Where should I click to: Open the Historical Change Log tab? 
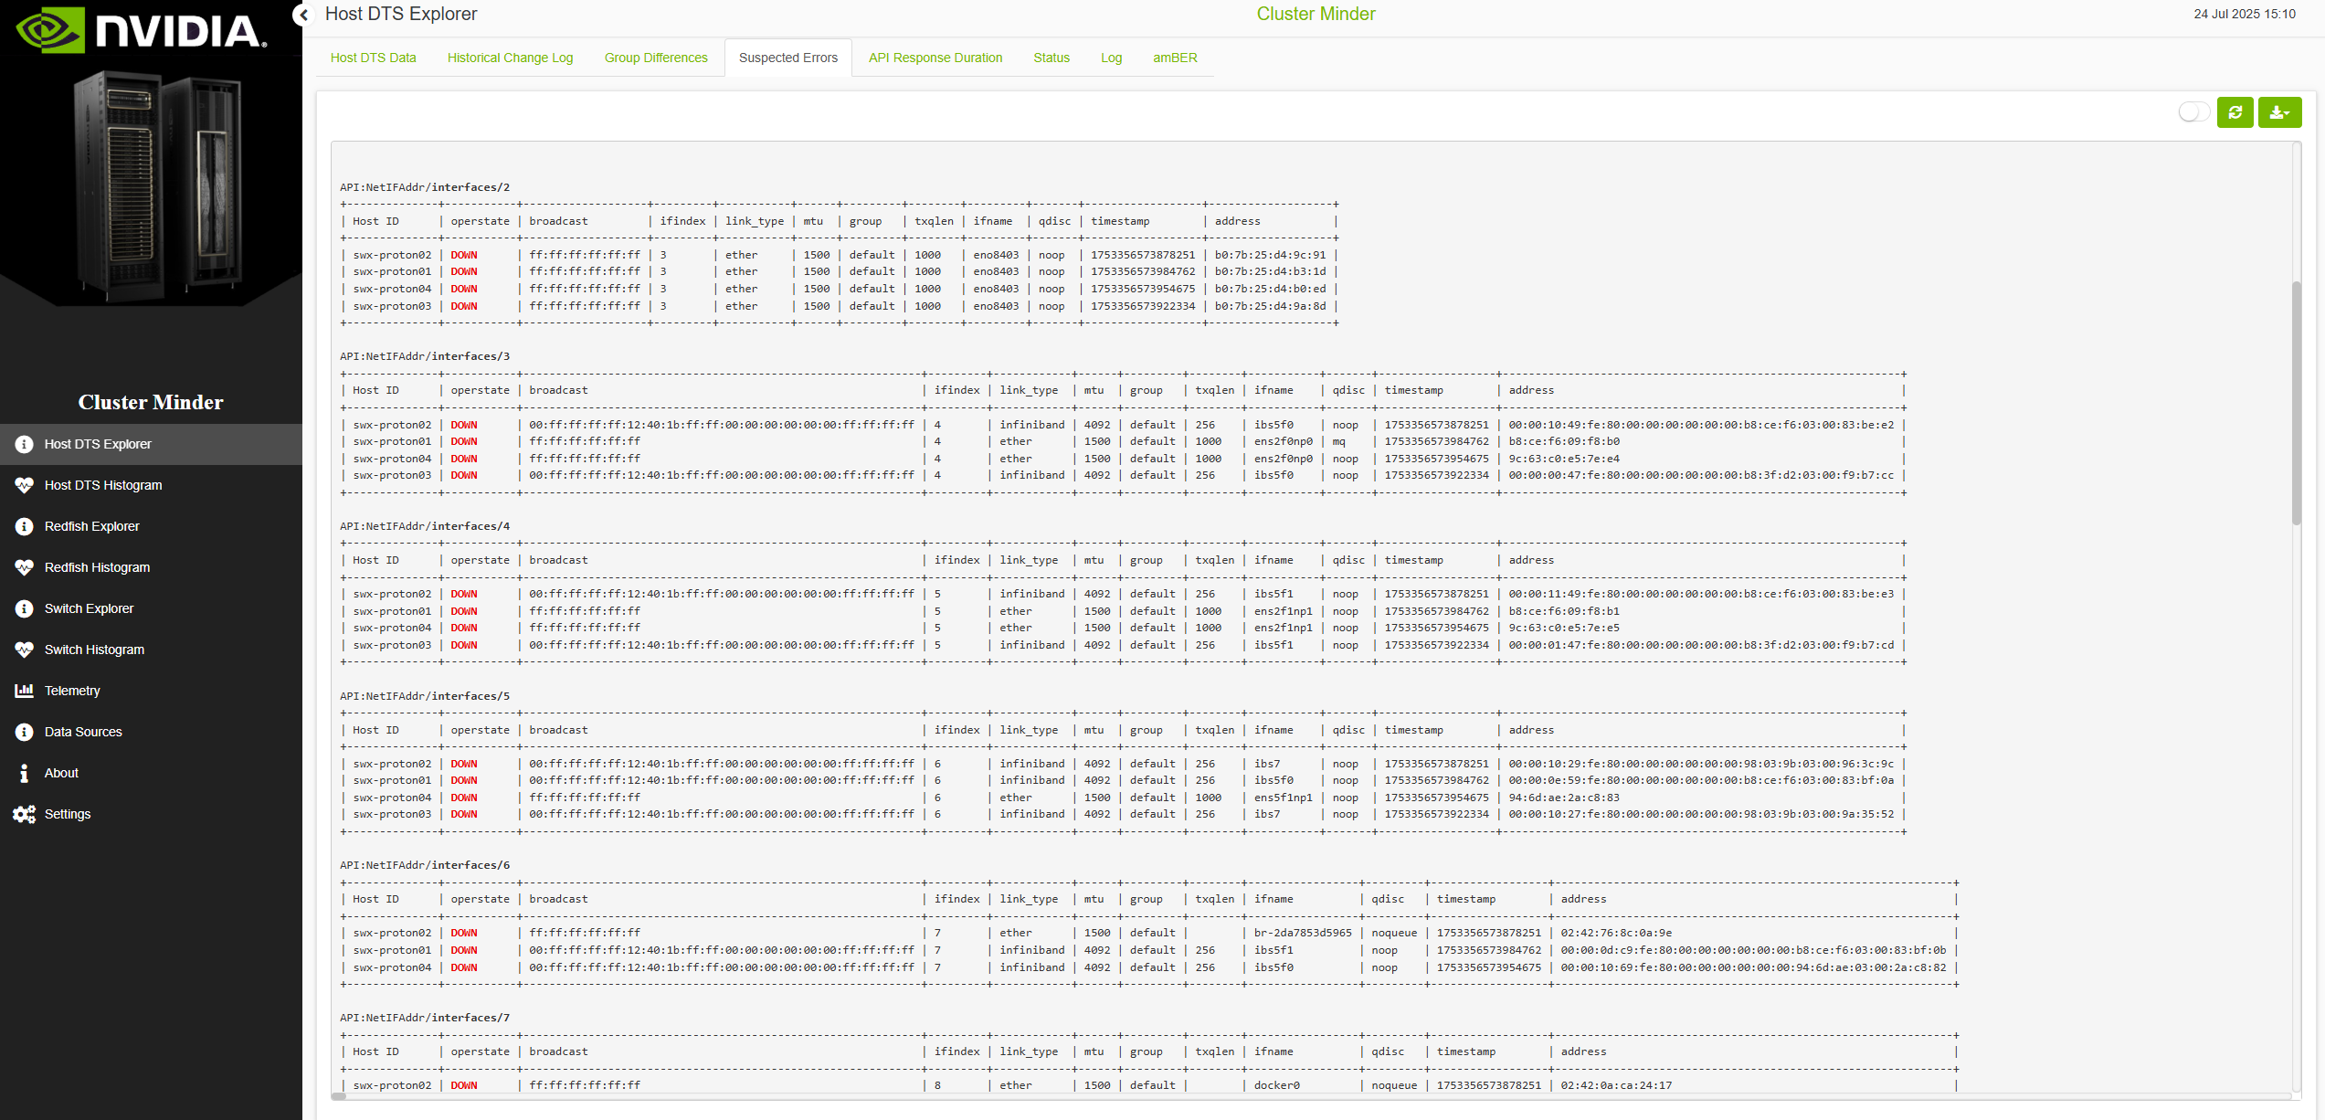click(x=511, y=58)
